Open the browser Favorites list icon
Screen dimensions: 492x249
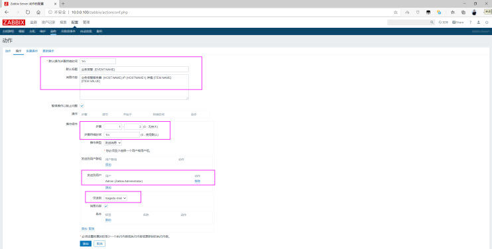coord(452,12)
